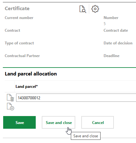
Task: Click the green Save button
Action: [x=19, y=122]
